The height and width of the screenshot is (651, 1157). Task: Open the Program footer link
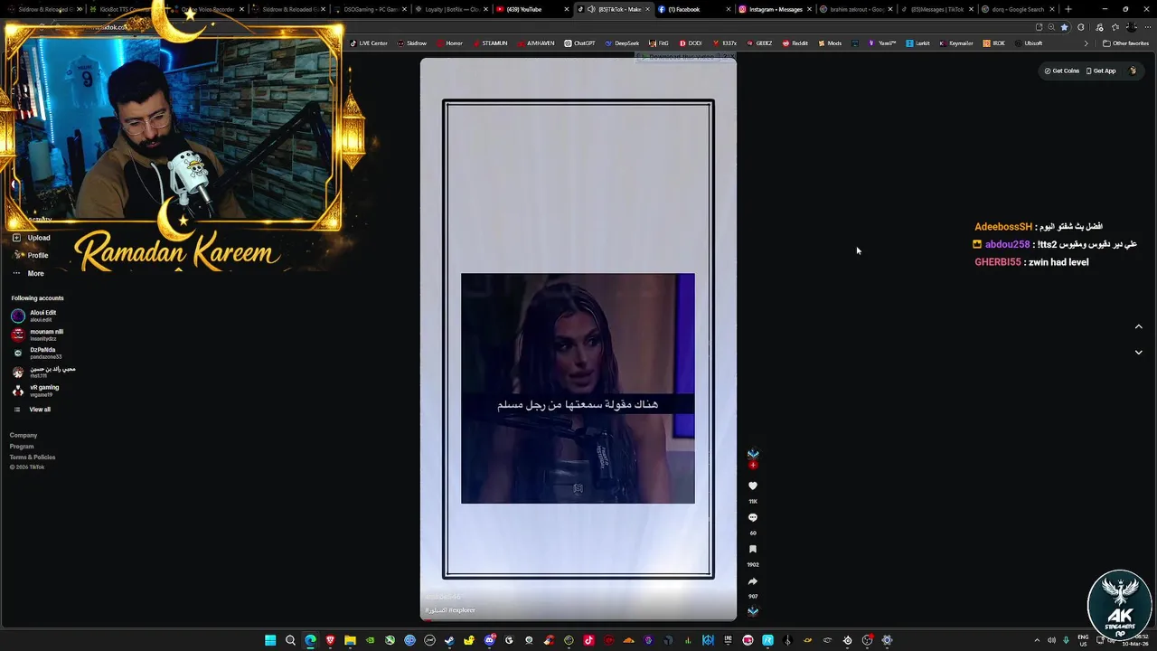pyautogui.click(x=22, y=446)
